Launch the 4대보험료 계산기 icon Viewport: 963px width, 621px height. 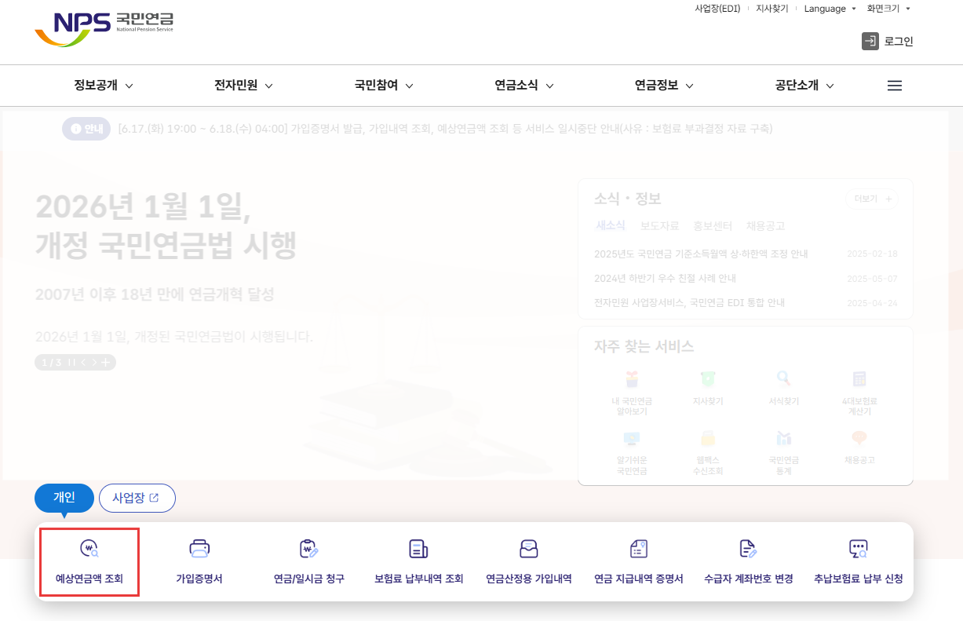click(859, 389)
